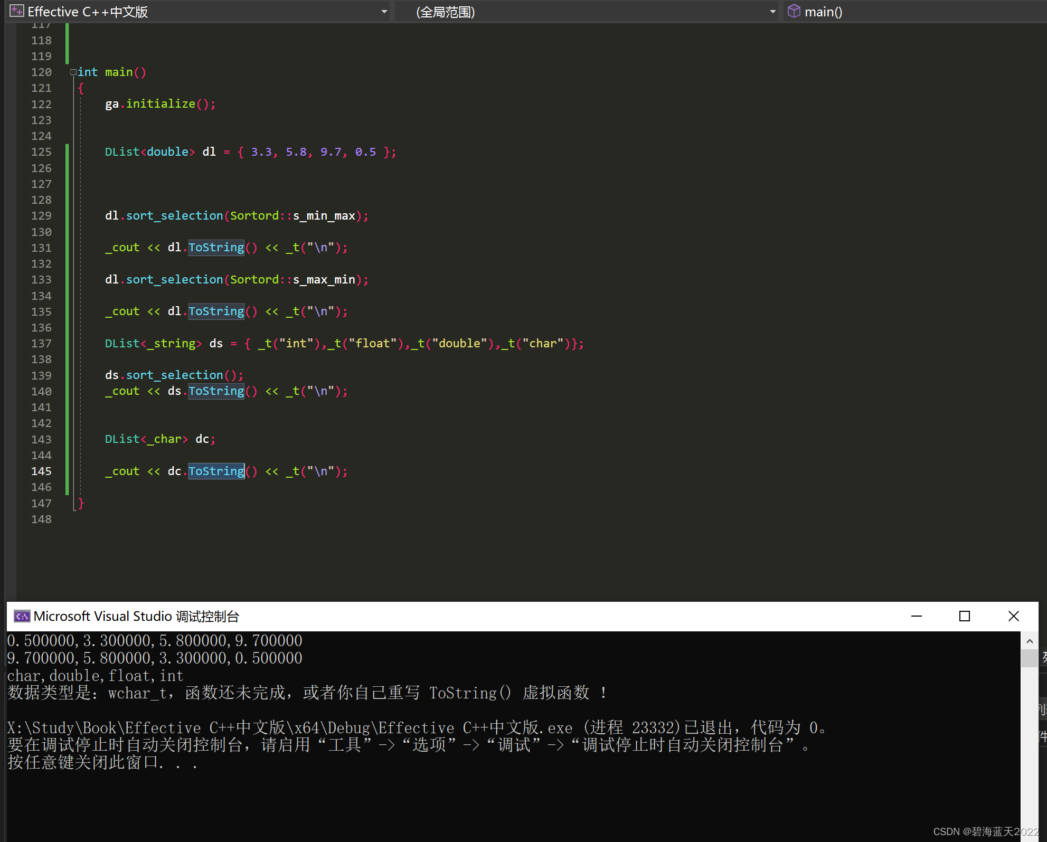This screenshot has height=842, width=1047.
Task: Click the exe exit path line in console
Action: [x=417, y=727]
